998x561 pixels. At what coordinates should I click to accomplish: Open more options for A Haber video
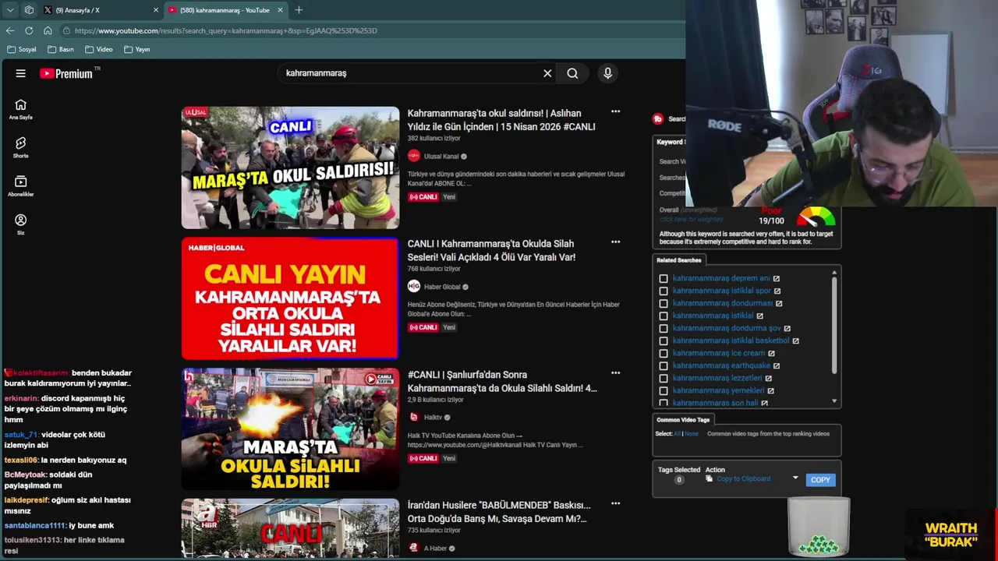coord(615,504)
